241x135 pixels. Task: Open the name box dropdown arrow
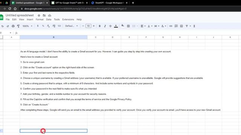(x=10, y=33)
